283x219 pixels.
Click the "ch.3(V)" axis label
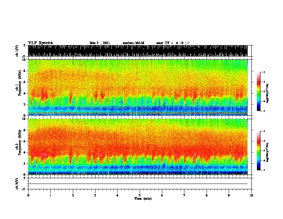click(x=17, y=184)
